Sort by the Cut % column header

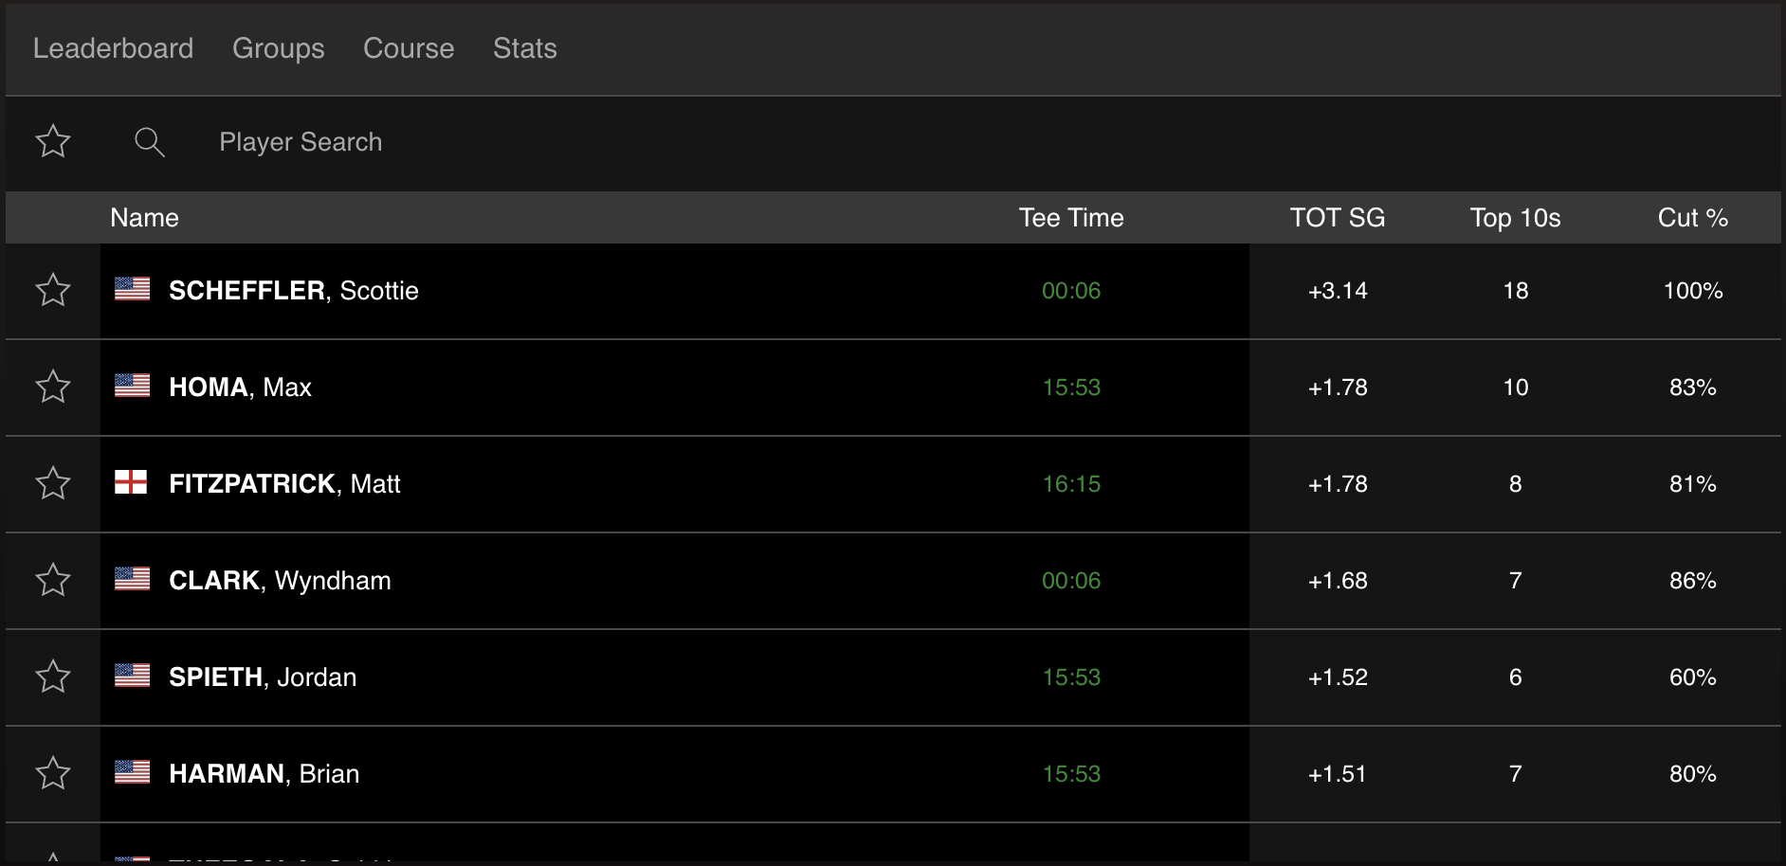tap(1692, 218)
